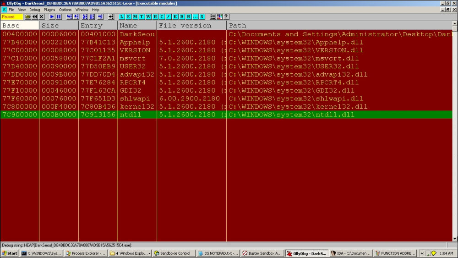Sort by the Path column header
This screenshot has width=458, height=258.
(x=339, y=25)
